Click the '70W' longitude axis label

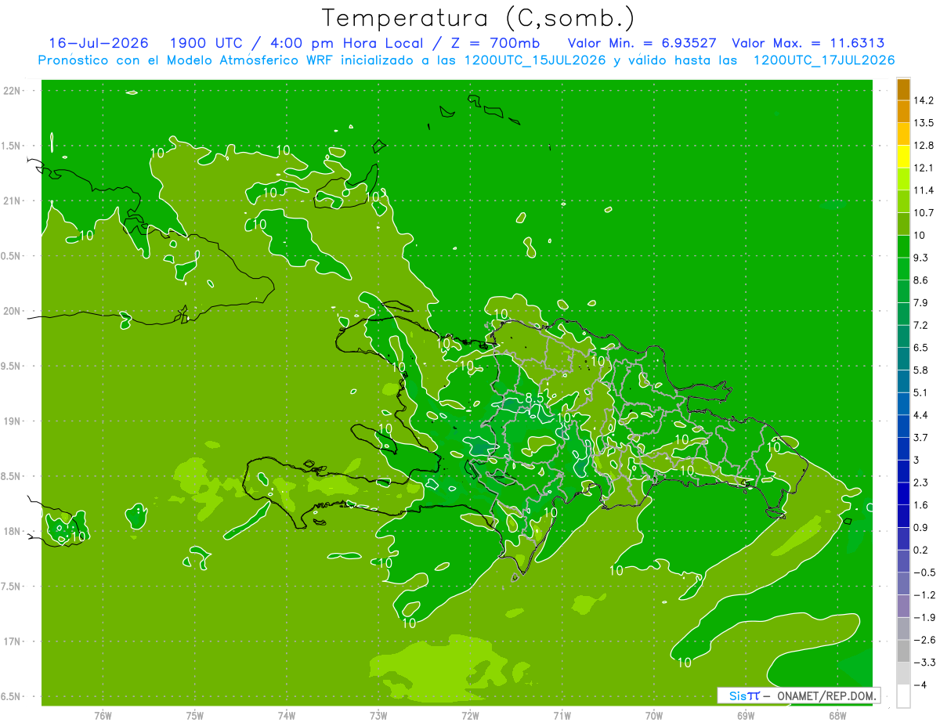click(x=653, y=714)
